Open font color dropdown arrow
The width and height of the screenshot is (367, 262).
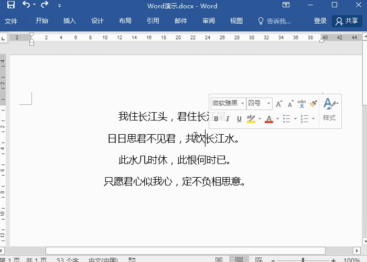277,119
